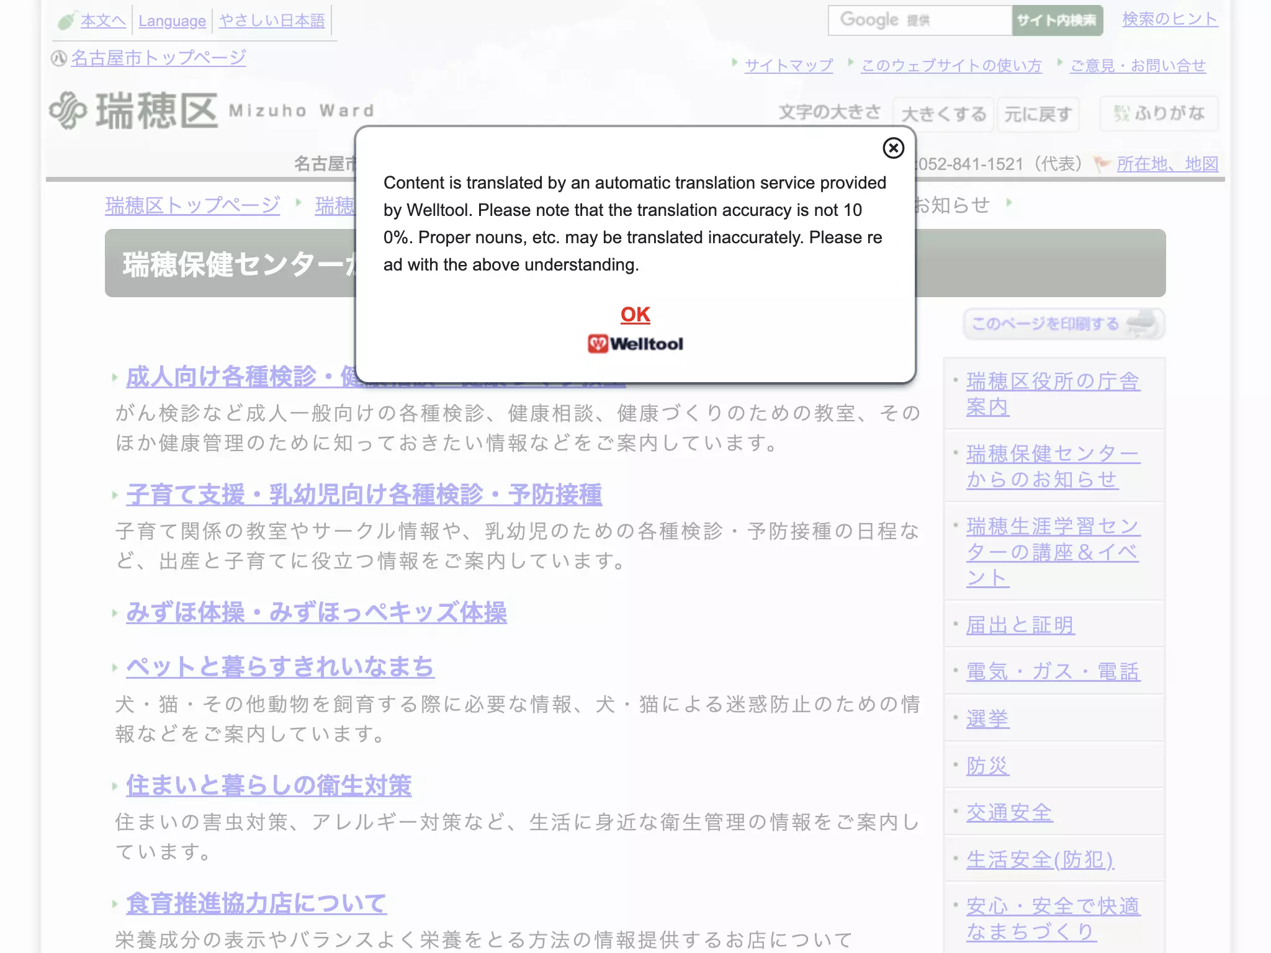1271x953 pixels.
Task: Go to 名古屋市トップページ
Action: (x=158, y=58)
